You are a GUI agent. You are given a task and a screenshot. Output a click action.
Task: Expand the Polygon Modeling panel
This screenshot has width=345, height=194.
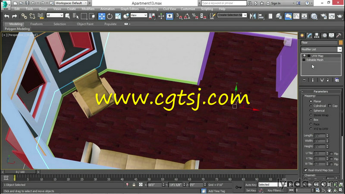(x=17, y=29)
